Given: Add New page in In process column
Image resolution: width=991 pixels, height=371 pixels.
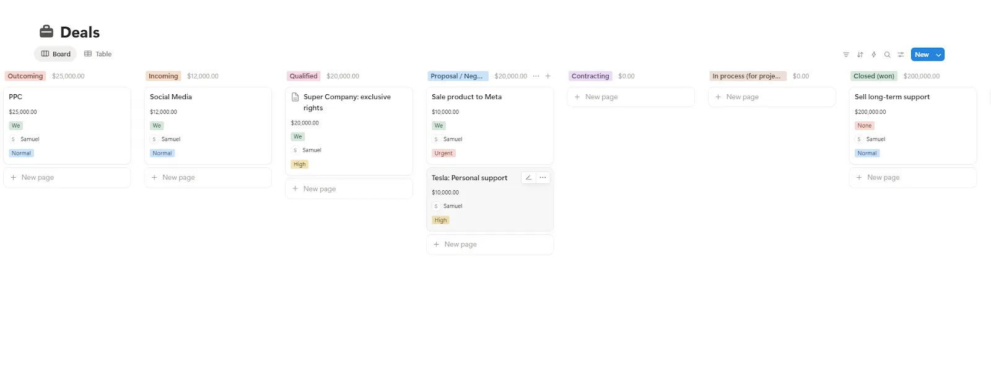Looking at the screenshot, I should (x=772, y=97).
